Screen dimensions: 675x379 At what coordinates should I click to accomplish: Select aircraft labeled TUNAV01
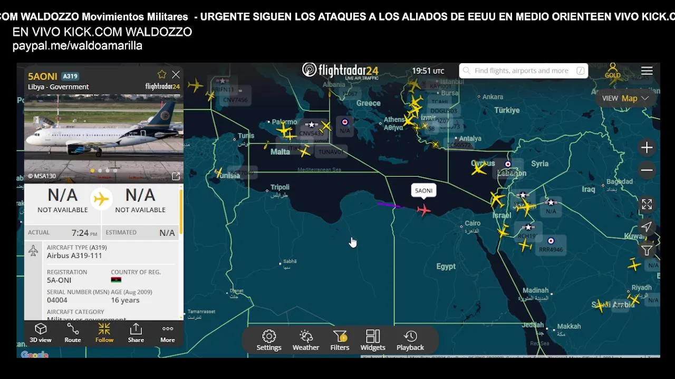(331, 152)
